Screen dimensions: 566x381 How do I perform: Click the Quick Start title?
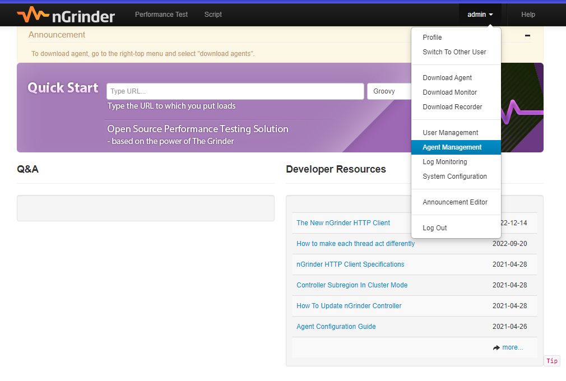coord(63,87)
